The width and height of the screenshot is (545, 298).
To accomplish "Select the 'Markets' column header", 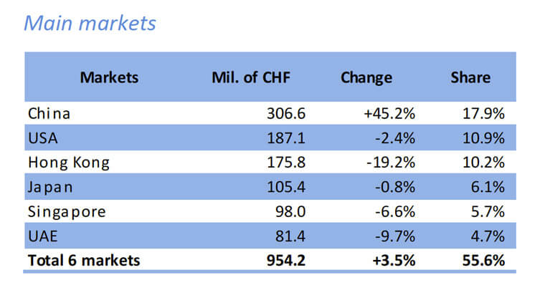I will click(x=109, y=77).
